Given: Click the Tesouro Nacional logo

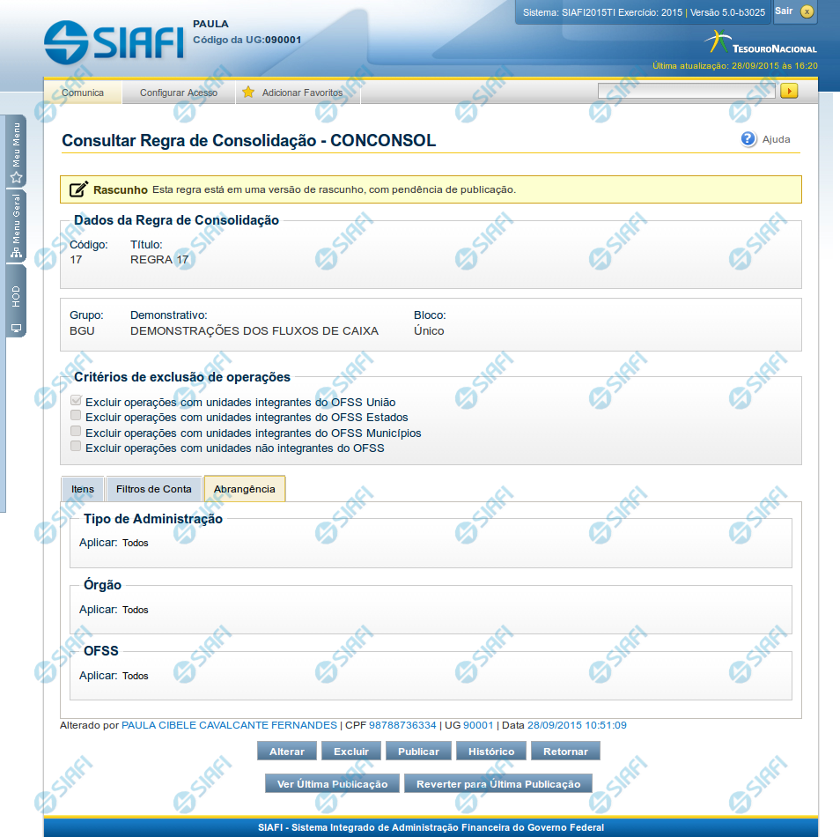Looking at the screenshot, I should (x=762, y=43).
